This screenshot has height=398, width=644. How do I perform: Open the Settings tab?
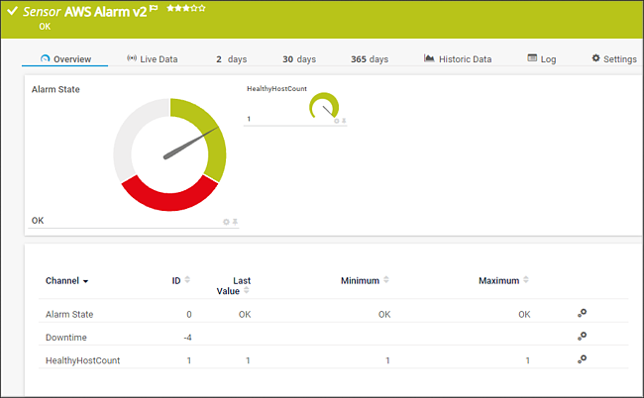[x=614, y=59]
